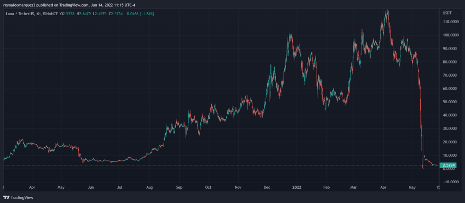The height and width of the screenshot is (203, 465).
Task: Select the 2022 label on the time axis
Action: pyautogui.click(x=296, y=187)
